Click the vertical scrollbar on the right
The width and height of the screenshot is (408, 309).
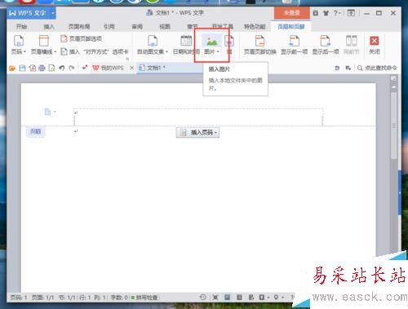pos(393,125)
